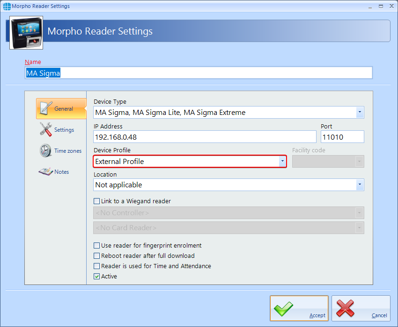Click the IP Address field 192.168.0.48
The height and width of the screenshot is (327, 398).
(205, 137)
